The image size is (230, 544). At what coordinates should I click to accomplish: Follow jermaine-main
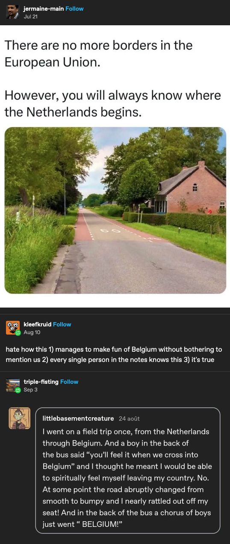[x=74, y=9]
